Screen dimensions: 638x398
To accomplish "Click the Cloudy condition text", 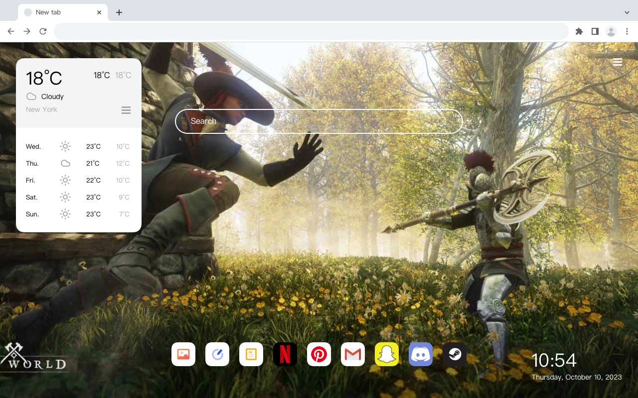I will [x=52, y=97].
